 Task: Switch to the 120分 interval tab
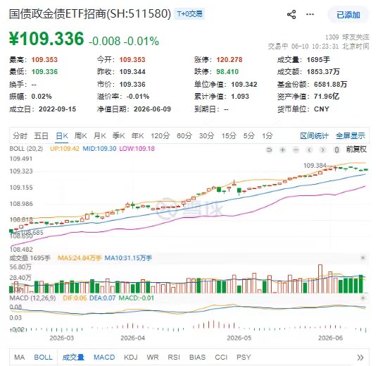tap(160, 136)
